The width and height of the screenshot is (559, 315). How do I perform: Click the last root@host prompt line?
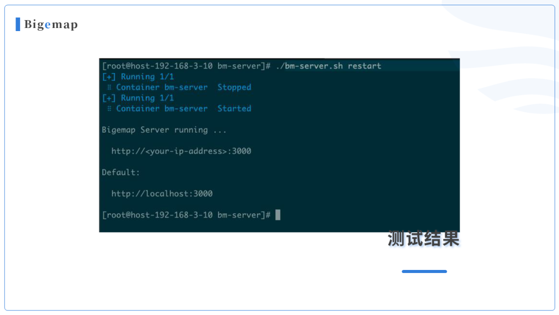[x=191, y=215]
